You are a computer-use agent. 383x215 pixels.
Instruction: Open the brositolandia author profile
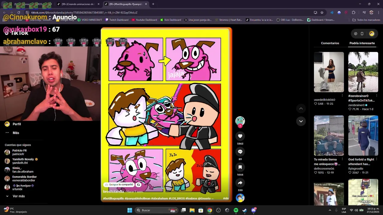(113, 192)
